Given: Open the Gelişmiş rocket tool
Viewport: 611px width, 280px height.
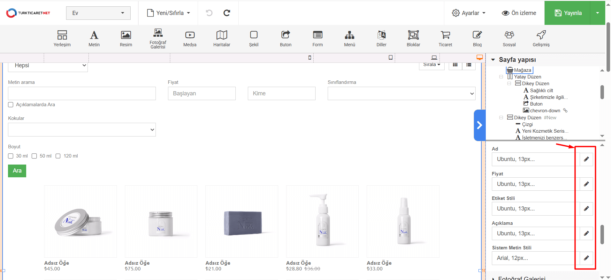Looking at the screenshot, I should [541, 38].
